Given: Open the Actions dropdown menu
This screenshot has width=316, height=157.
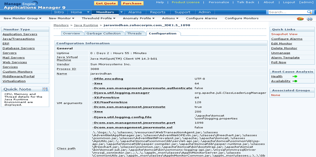Looking at the screenshot, I should (x=170, y=18).
